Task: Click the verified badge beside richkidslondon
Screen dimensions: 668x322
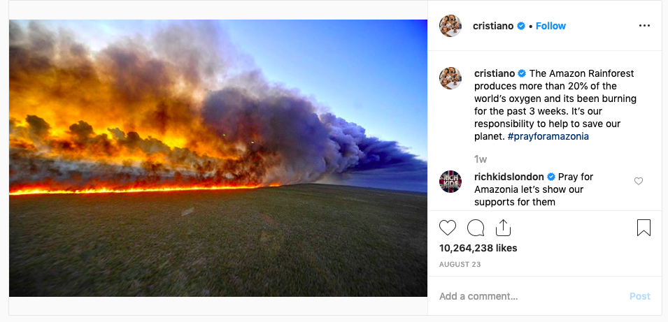Action: [551, 177]
